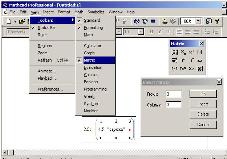Toggle the Formatting toolbar option
Screen dimensions: 227x159
pyautogui.click(x=93, y=28)
